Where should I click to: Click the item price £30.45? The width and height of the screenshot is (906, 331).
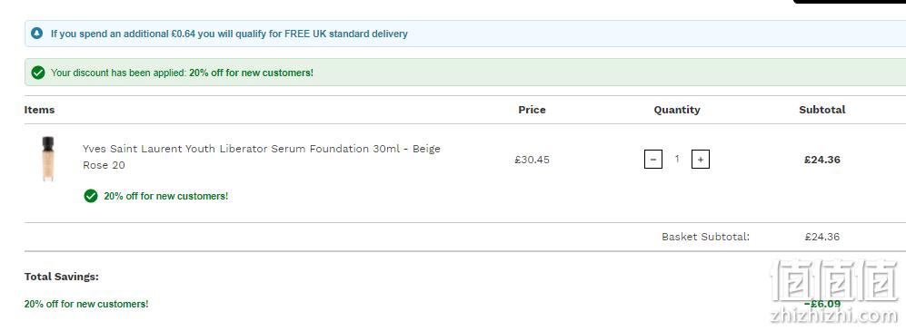click(x=532, y=160)
